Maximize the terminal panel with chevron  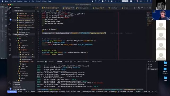pyautogui.click(x=153, y=62)
